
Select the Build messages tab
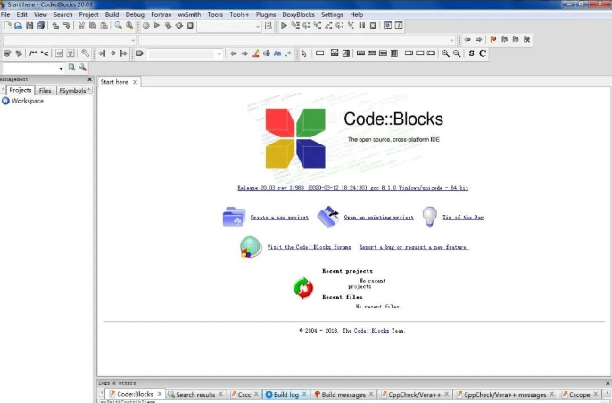(x=343, y=394)
